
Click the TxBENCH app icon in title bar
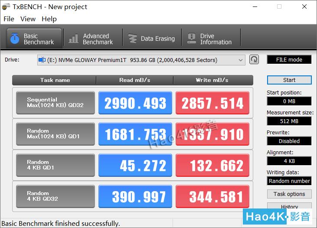click(6, 7)
